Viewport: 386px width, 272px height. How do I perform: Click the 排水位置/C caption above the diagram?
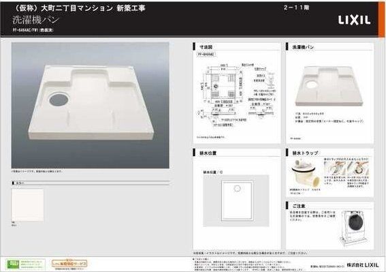click(213, 172)
